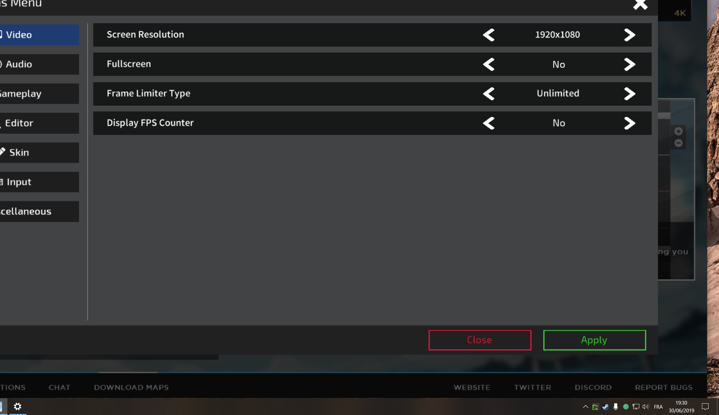The image size is (719, 415).
Task: Open the Miscellaneous settings section
Action: (x=25, y=211)
